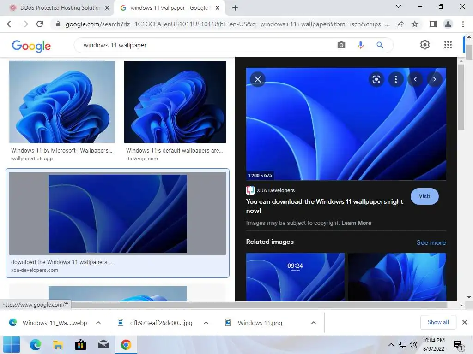The height and width of the screenshot is (354, 473).
Task: Click the Chrome address bar URL
Action: 227,24
